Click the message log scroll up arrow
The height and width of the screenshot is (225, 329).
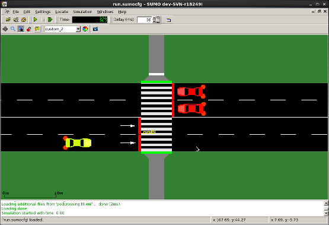pyautogui.click(x=326, y=203)
